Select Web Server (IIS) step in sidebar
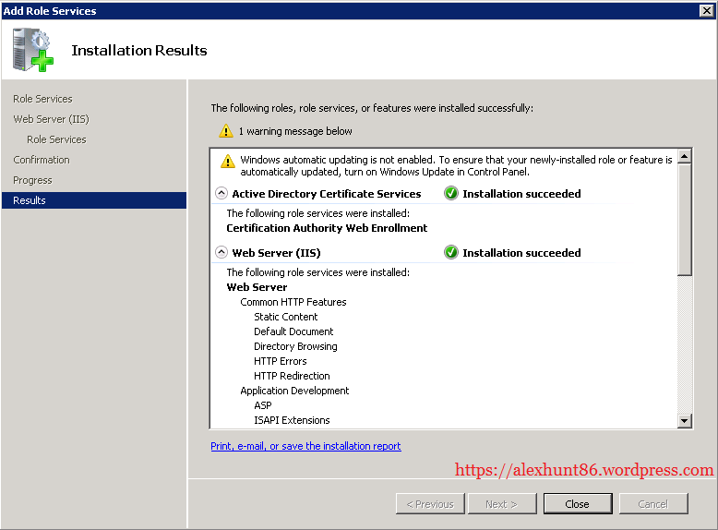The height and width of the screenshot is (530, 718). [51, 119]
